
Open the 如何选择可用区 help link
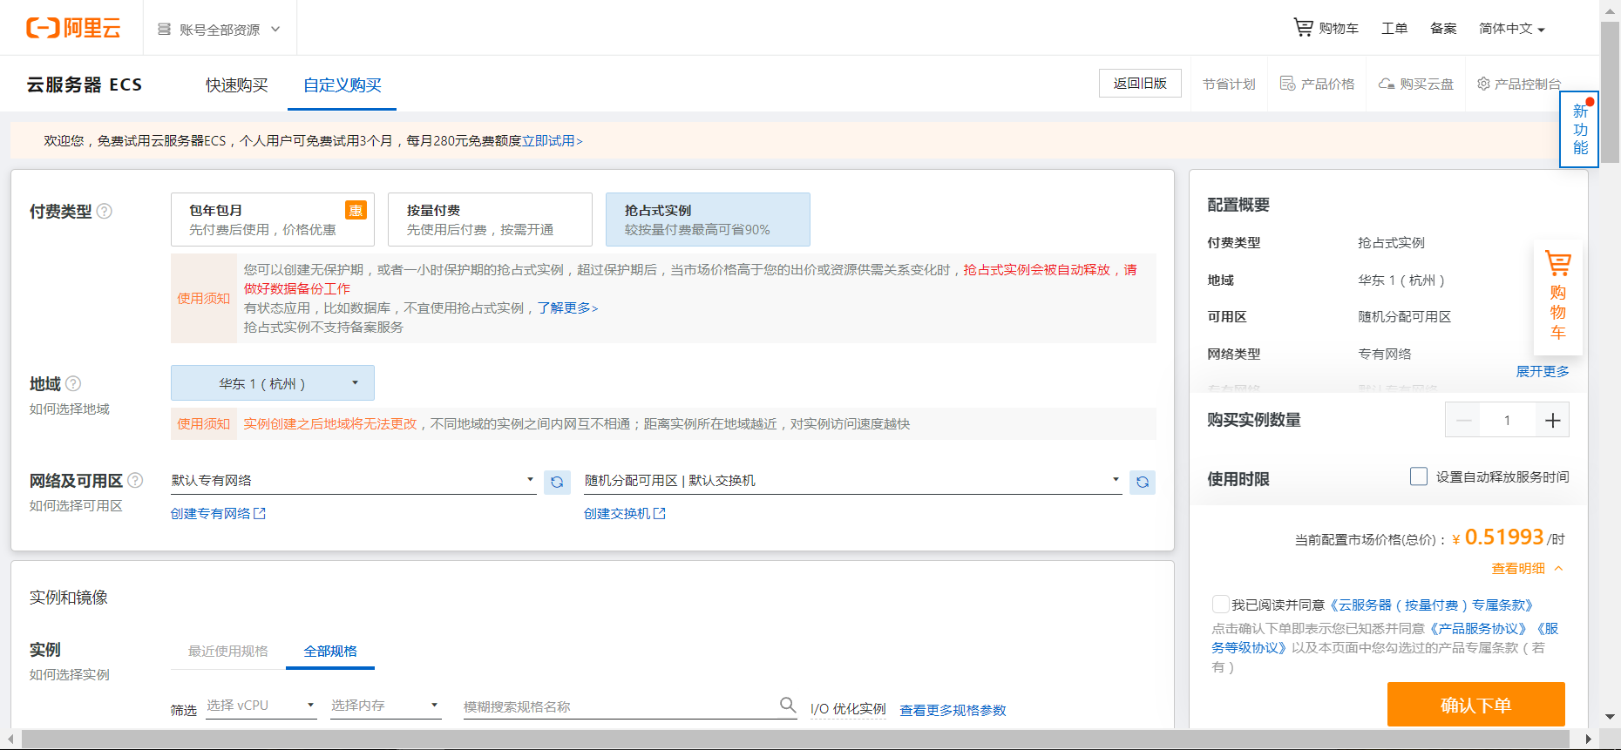coord(76,505)
